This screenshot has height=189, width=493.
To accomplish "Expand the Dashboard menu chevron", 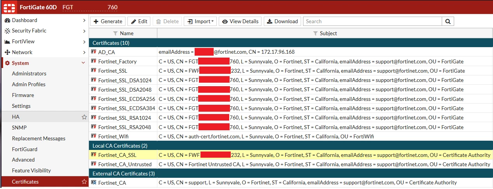I will (84, 20).
